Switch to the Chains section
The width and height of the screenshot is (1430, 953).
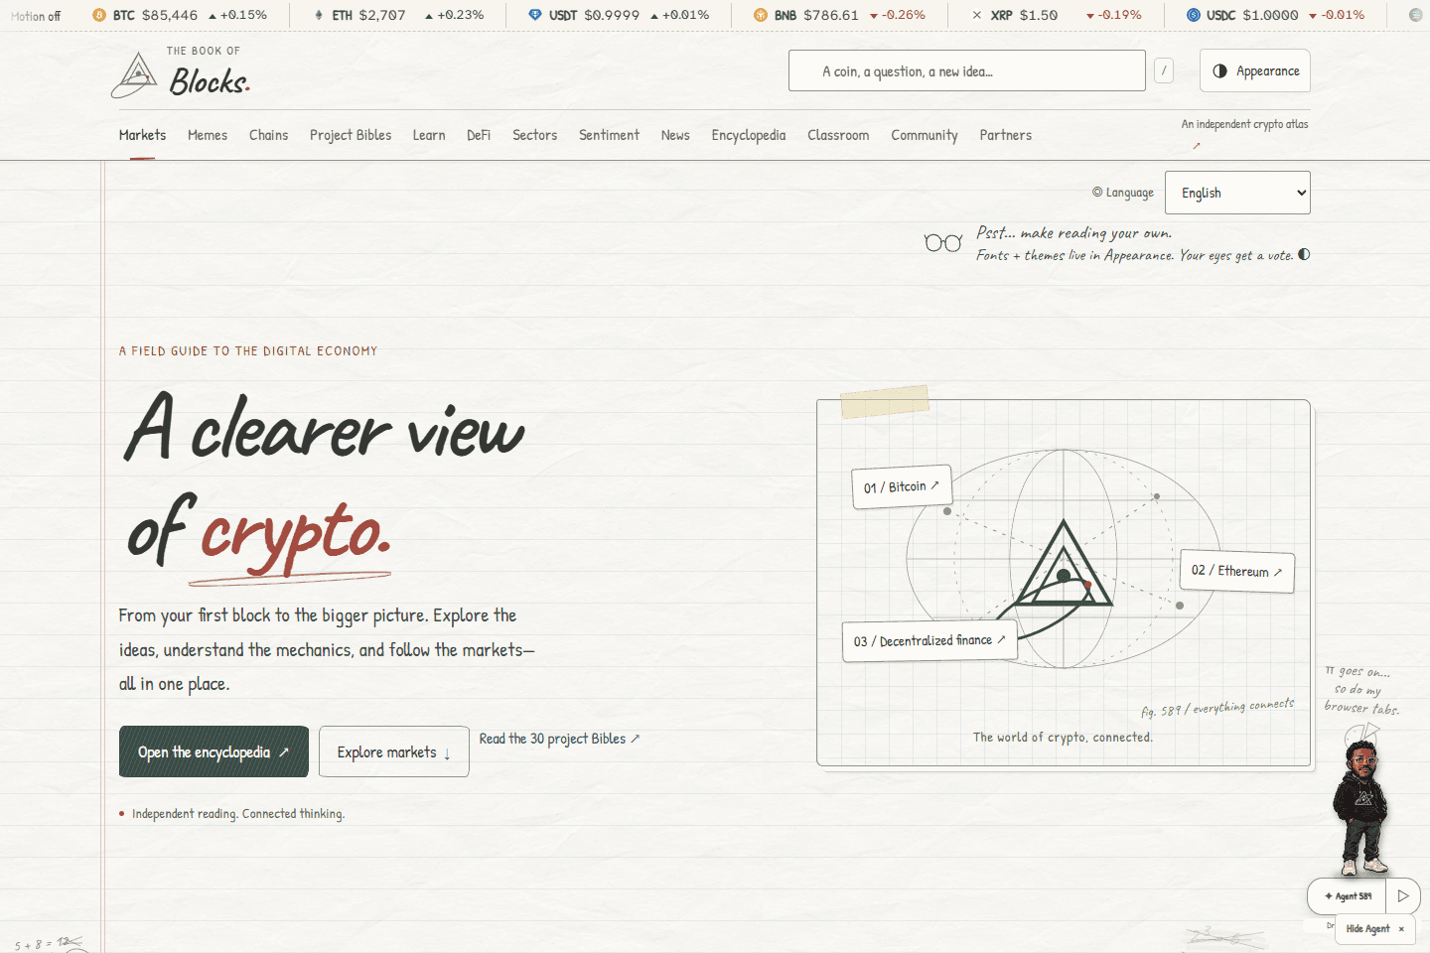[x=268, y=135]
